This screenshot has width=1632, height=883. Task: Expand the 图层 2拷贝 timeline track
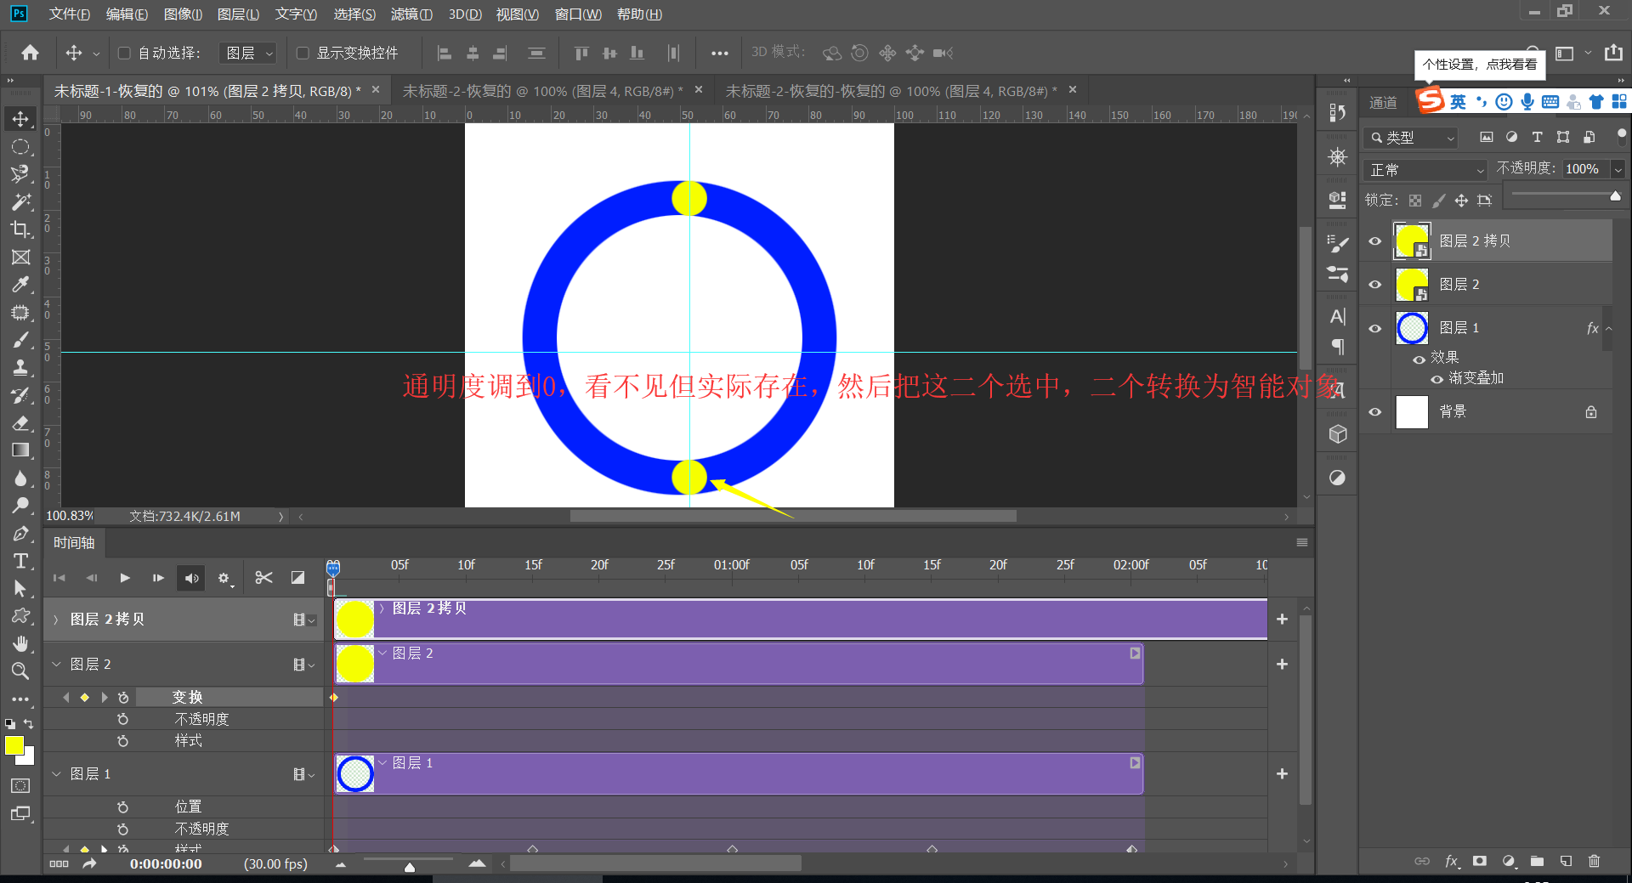54,619
